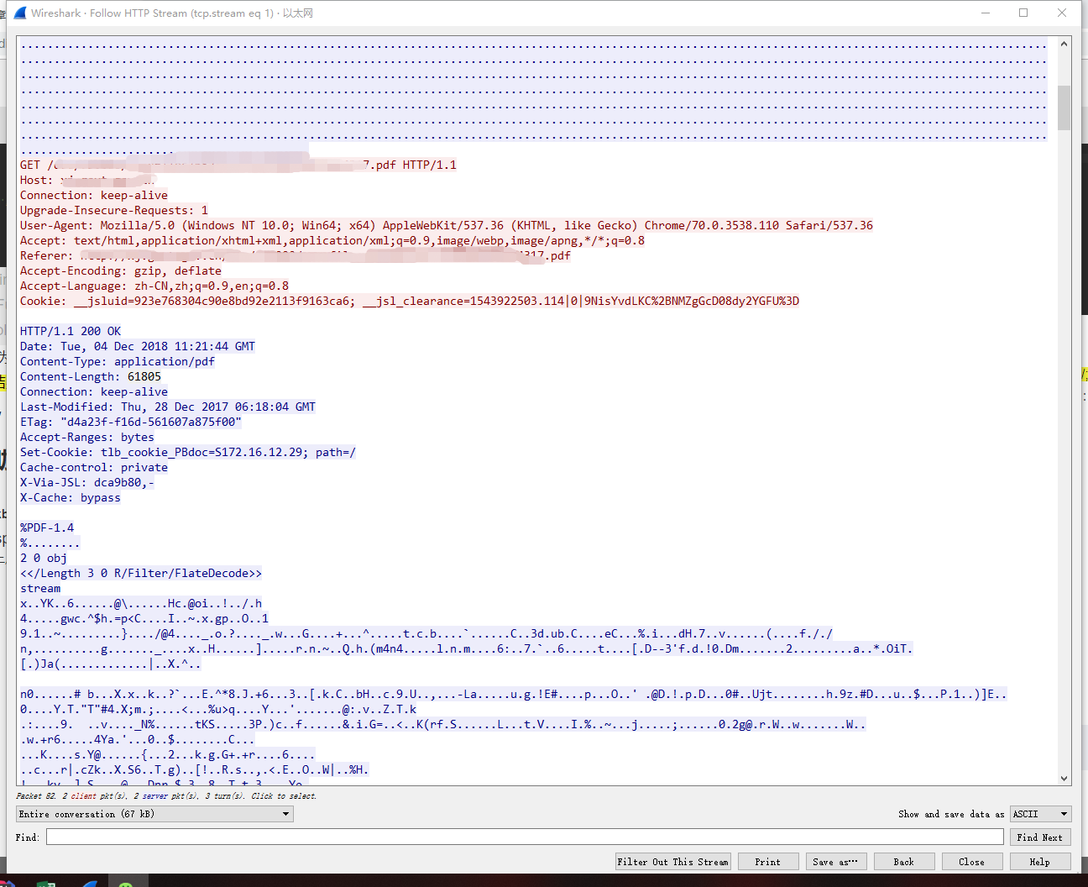Click the Find Next button
This screenshot has width=1088, height=887.
click(x=1039, y=837)
